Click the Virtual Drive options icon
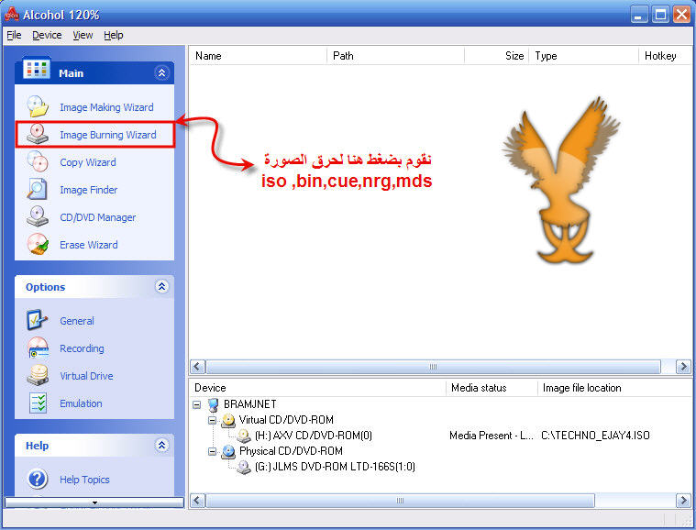696x530 pixels. tap(38, 375)
